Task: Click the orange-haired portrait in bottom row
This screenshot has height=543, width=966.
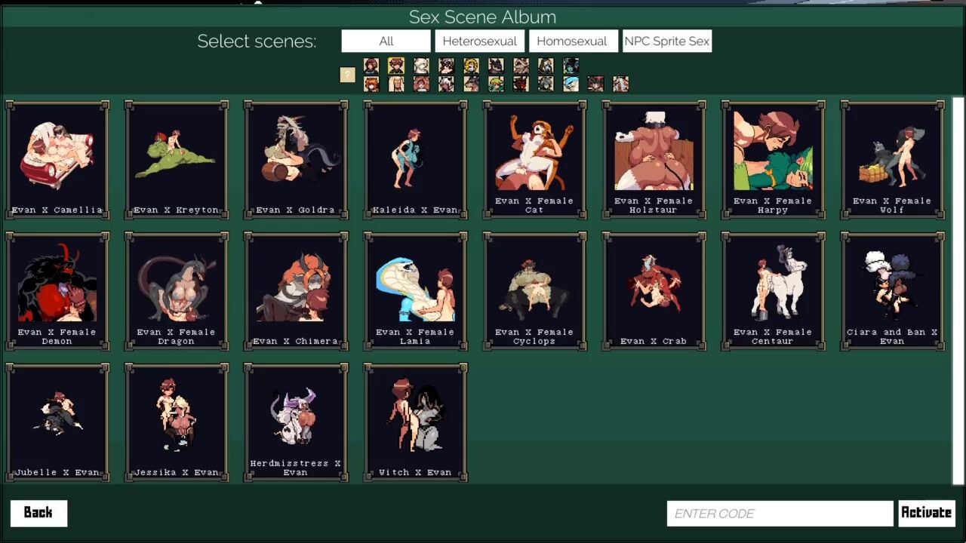Action: point(371,84)
